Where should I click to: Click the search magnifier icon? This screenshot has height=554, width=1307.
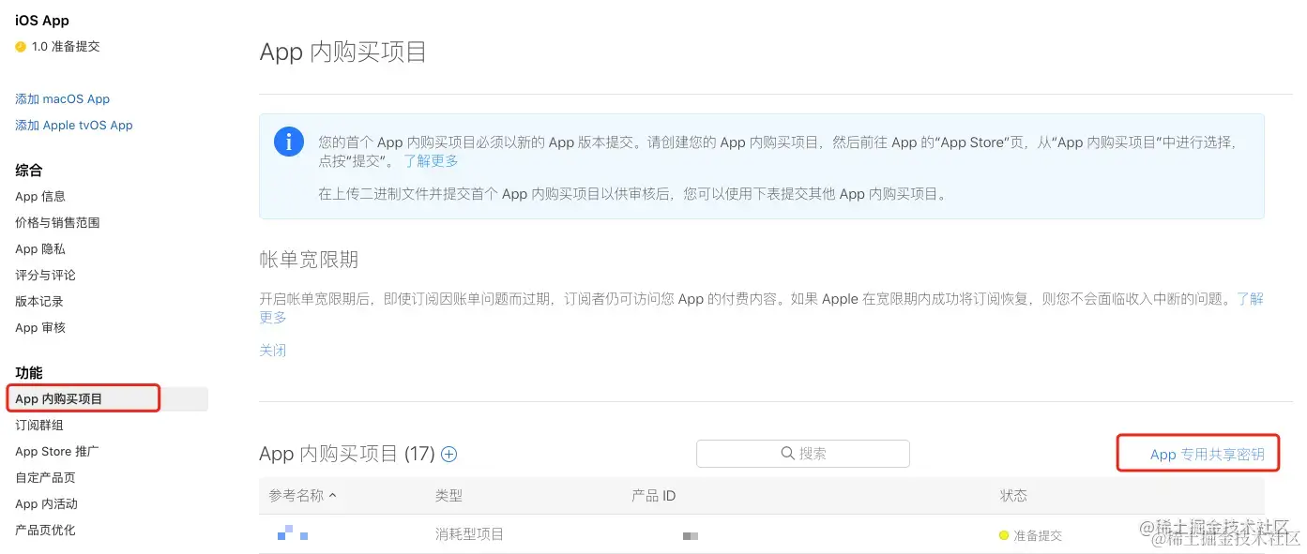click(788, 454)
